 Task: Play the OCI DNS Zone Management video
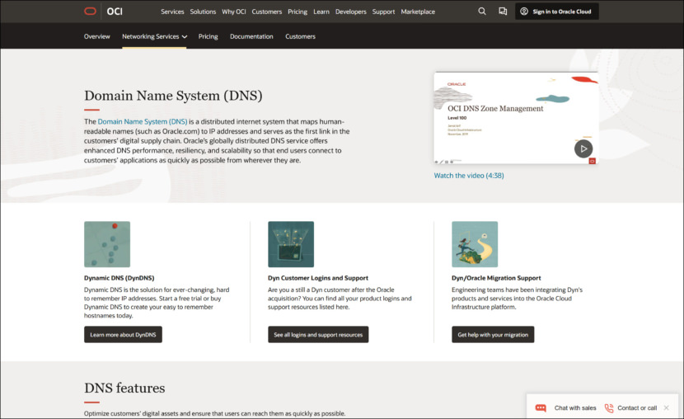(583, 148)
